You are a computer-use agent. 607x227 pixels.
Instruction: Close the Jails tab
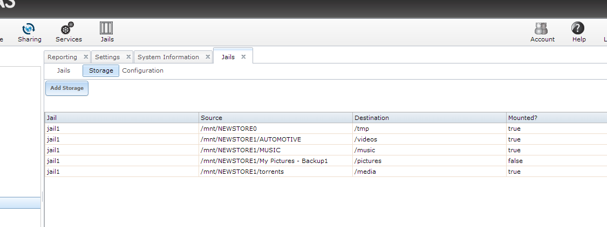243,56
